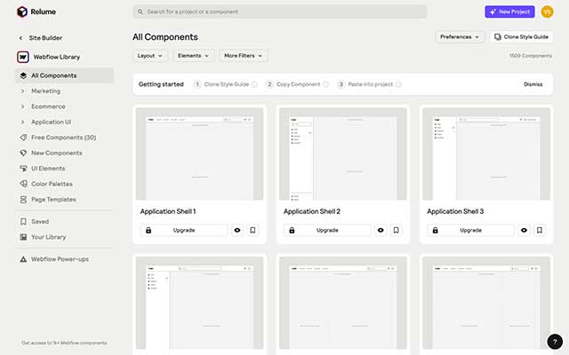Screen dimensions: 569x355
Task: Open Application Shell 2 thumbnail
Action: 343,154
